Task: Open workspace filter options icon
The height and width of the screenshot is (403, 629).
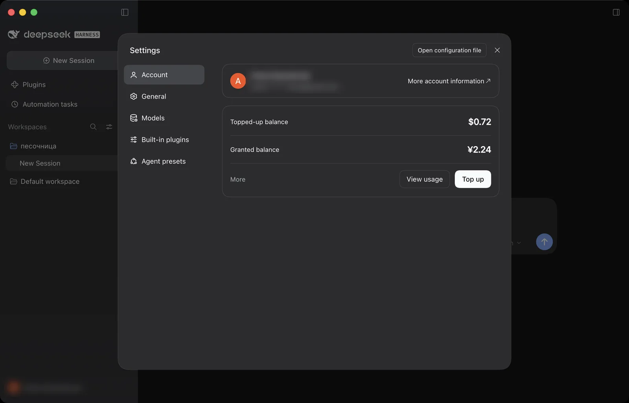Action: [x=109, y=127]
